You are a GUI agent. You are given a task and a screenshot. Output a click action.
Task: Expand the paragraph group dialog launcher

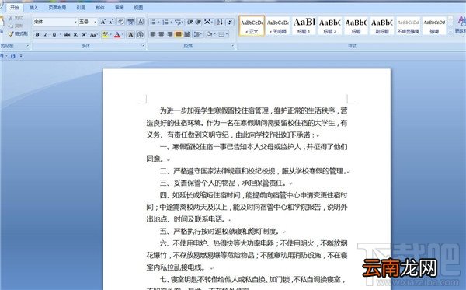(x=233, y=46)
